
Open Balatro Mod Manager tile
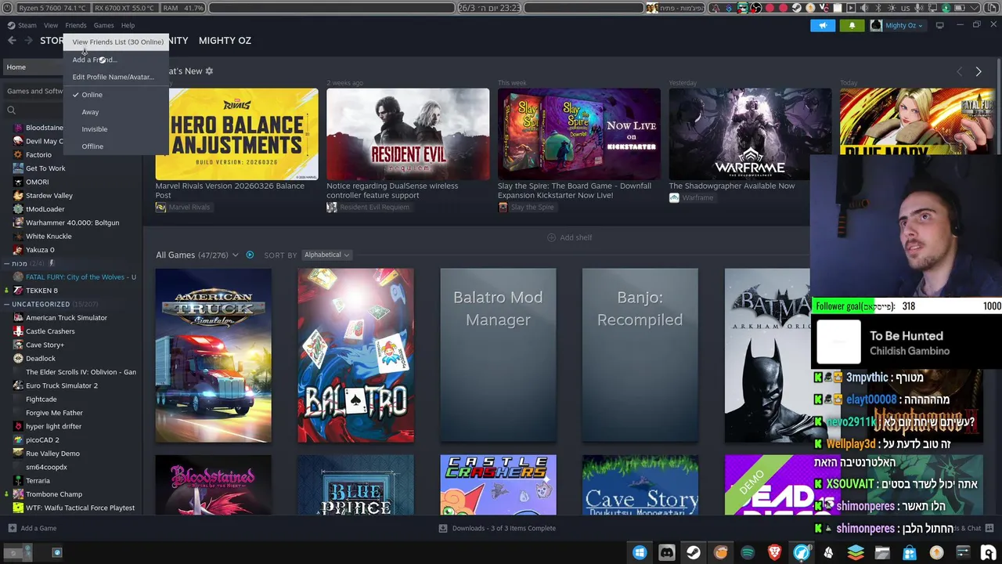click(x=498, y=356)
